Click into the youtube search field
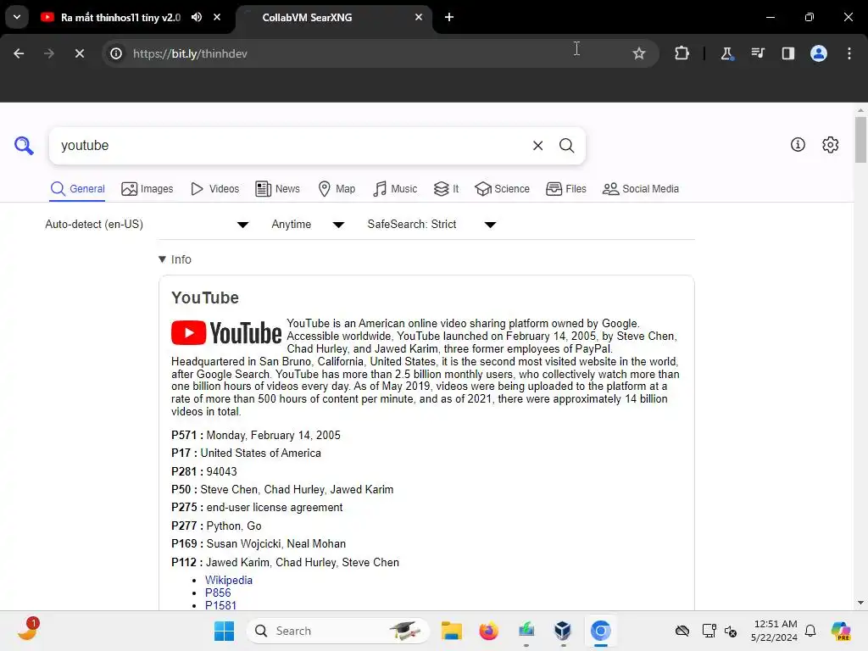Screen dimensions: 868x651 [x=291, y=146]
